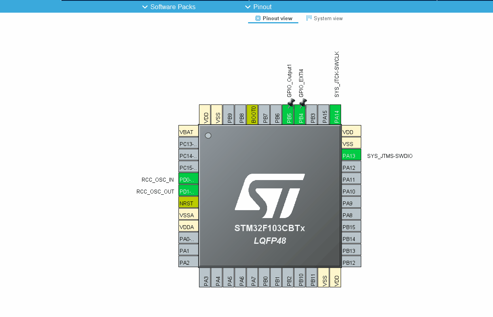This screenshot has width=493, height=317.
Task: Select pin PB15 on the chip
Action: [351, 226]
